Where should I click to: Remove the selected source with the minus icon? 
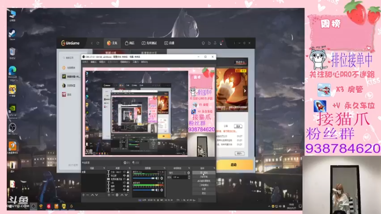coord(113,195)
